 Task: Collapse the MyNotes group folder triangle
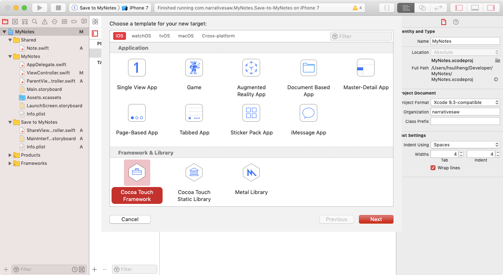point(10,56)
